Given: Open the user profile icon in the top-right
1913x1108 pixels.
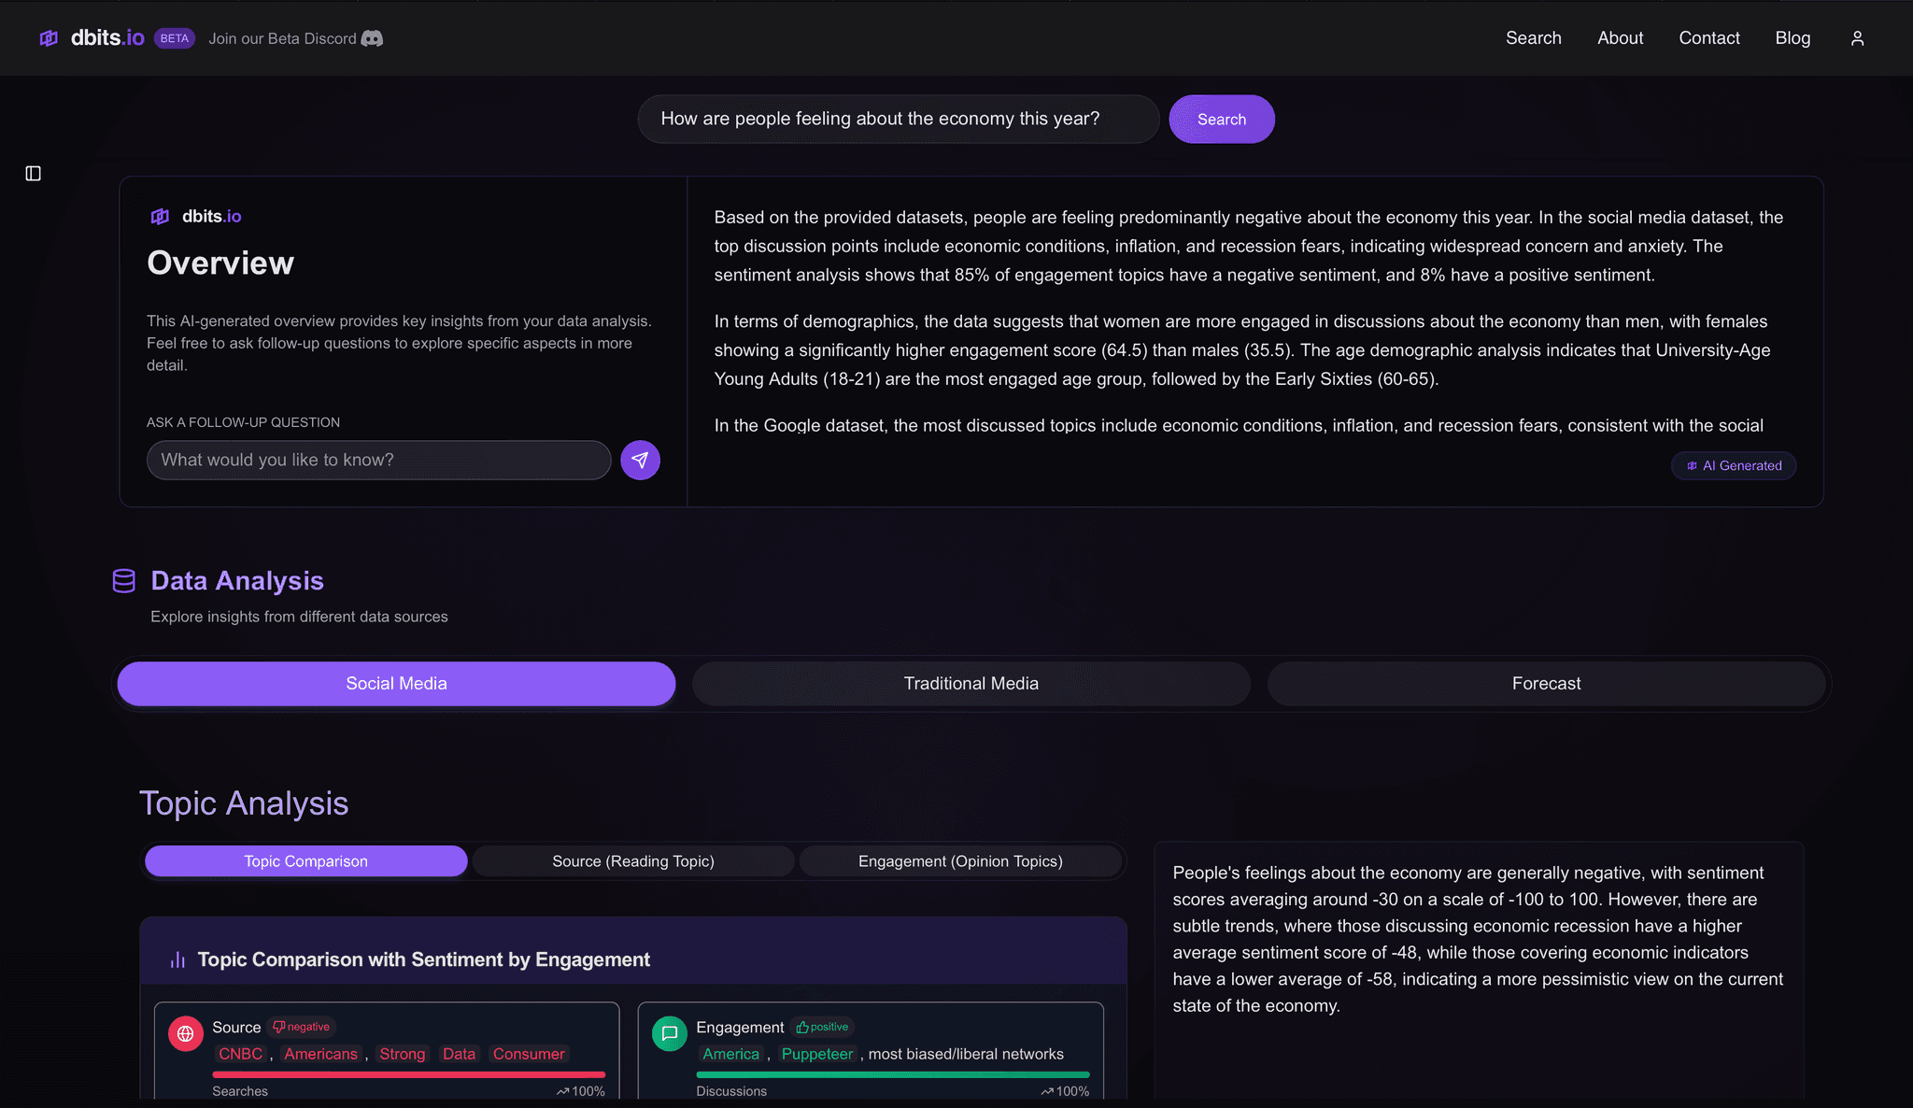Looking at the screenshot, I should 1857,38.
